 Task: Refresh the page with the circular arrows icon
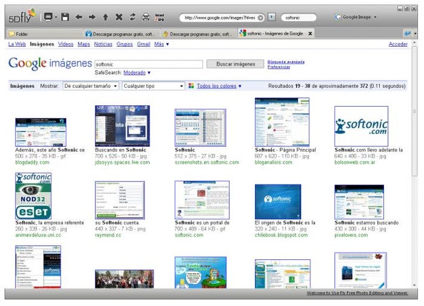(132, 17)
